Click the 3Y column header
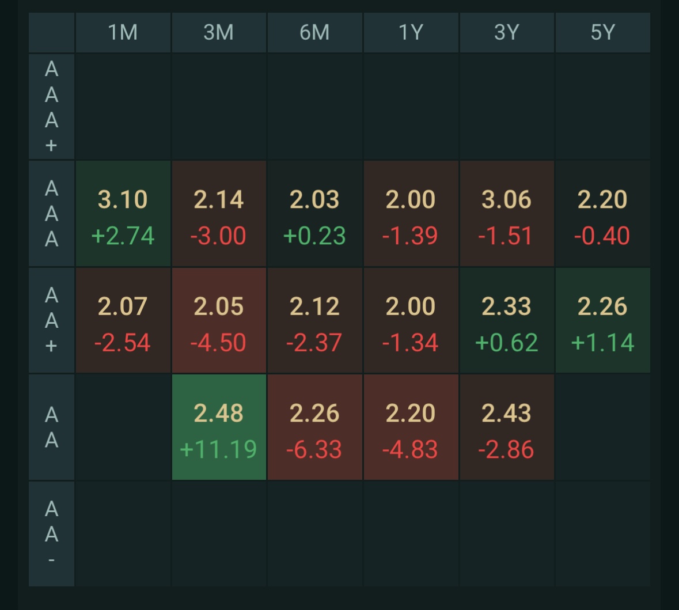 pos(507,32)
